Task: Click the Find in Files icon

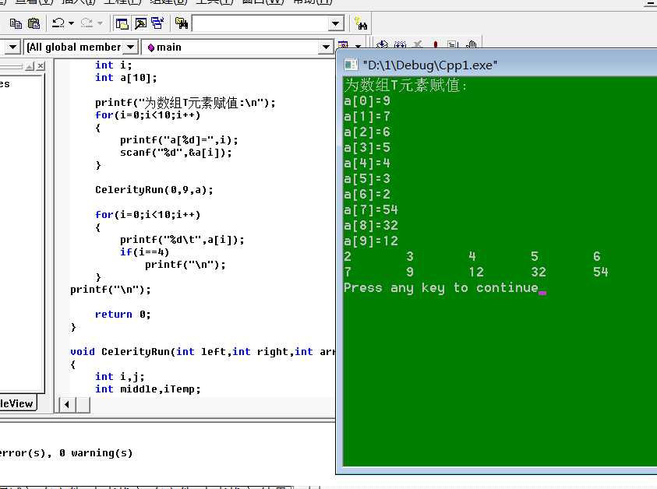Action: pos(182,23)
